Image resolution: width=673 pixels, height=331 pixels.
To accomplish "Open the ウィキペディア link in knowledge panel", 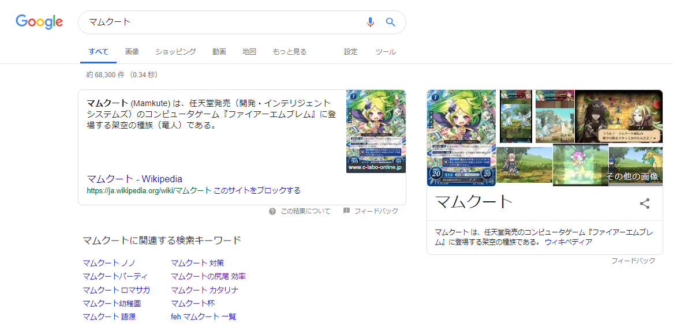I will point(569,242).
